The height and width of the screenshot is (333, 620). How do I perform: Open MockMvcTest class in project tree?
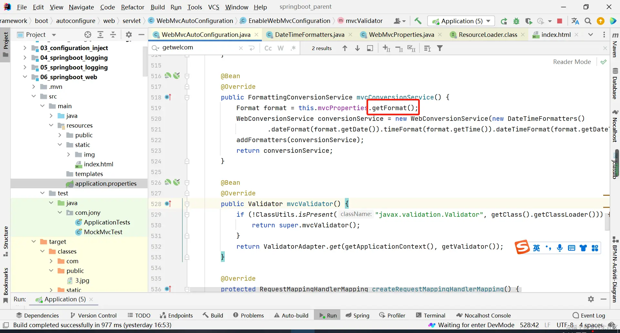103,232
